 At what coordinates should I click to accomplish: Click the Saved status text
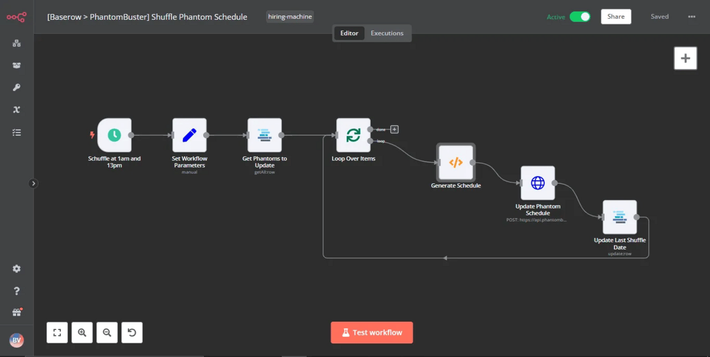point(659,16)
